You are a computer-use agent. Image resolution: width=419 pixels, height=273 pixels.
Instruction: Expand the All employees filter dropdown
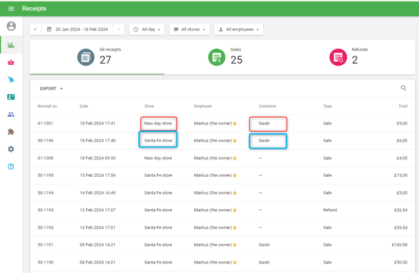[239, 29]
